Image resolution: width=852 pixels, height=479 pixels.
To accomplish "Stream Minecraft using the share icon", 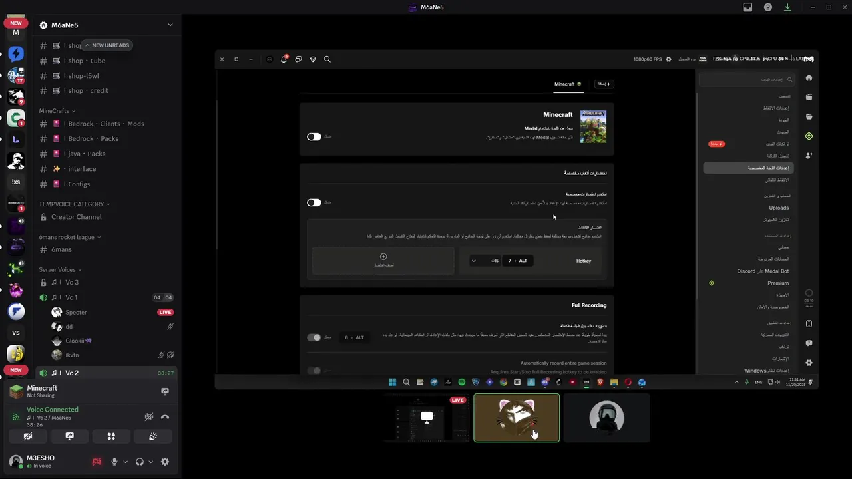I will click(x=165, y=391).
